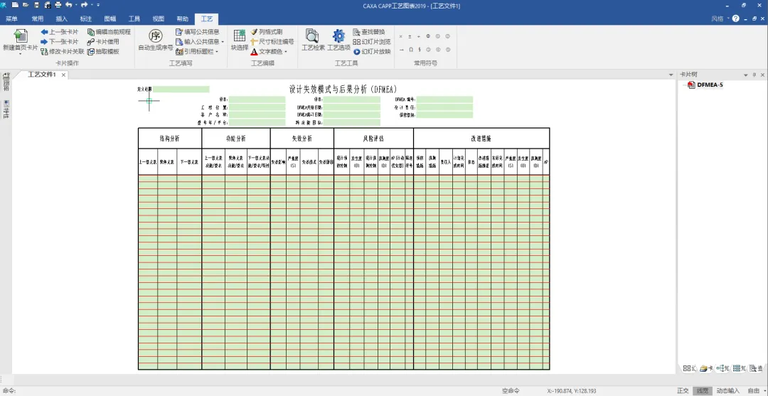Toggle 线宽 display in status bar
This screenshot has height=396, width=768.
[x=703, y=390]
